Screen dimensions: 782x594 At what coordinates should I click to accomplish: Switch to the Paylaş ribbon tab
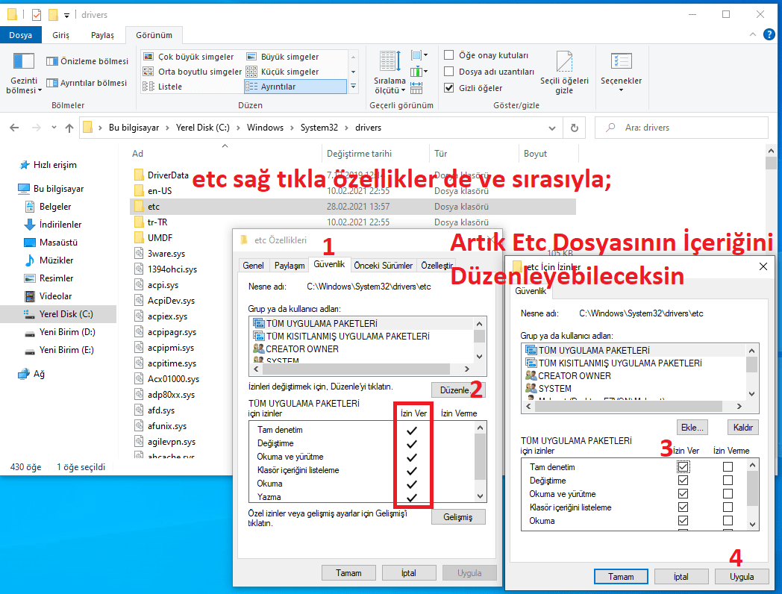(x=102, y=35)
